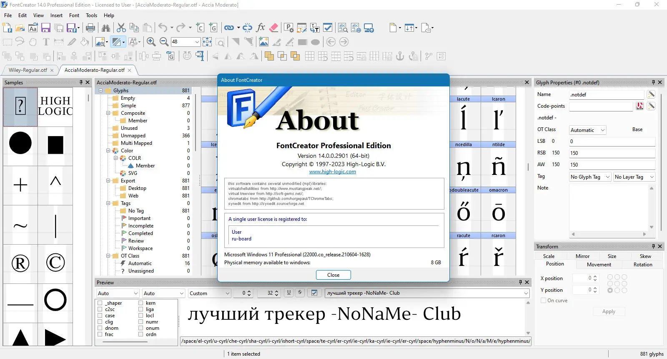Viewport: 667px width, 359px height.
Task: Click the Open Font folder icon
Action: [x=20, y=28]
